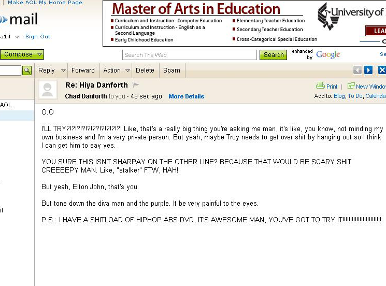Open account dropdown arrow near Sign Out
The width and height of the screenshot is (386, 286).
(x=17, y=37)
